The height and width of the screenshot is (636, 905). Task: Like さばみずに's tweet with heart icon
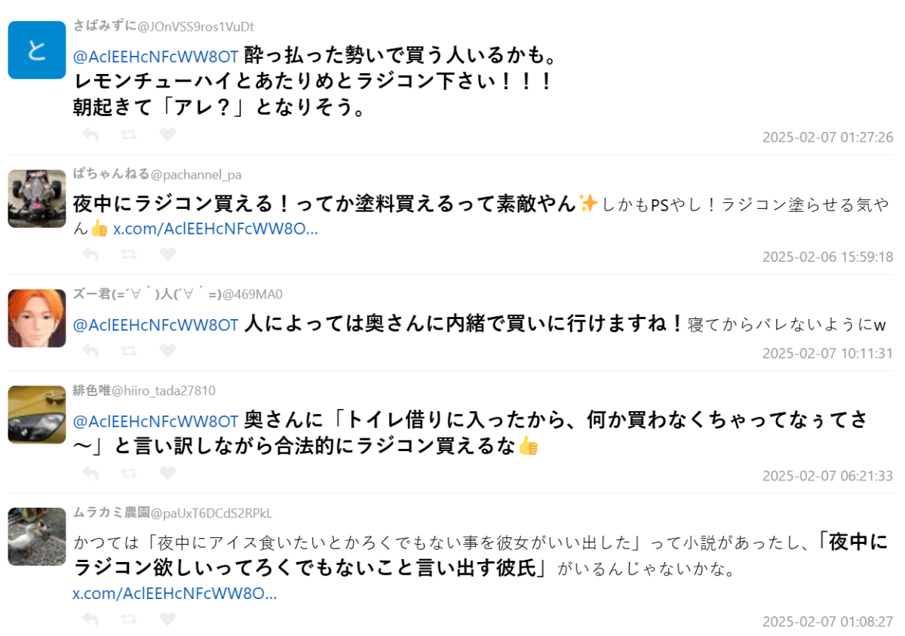167,134
